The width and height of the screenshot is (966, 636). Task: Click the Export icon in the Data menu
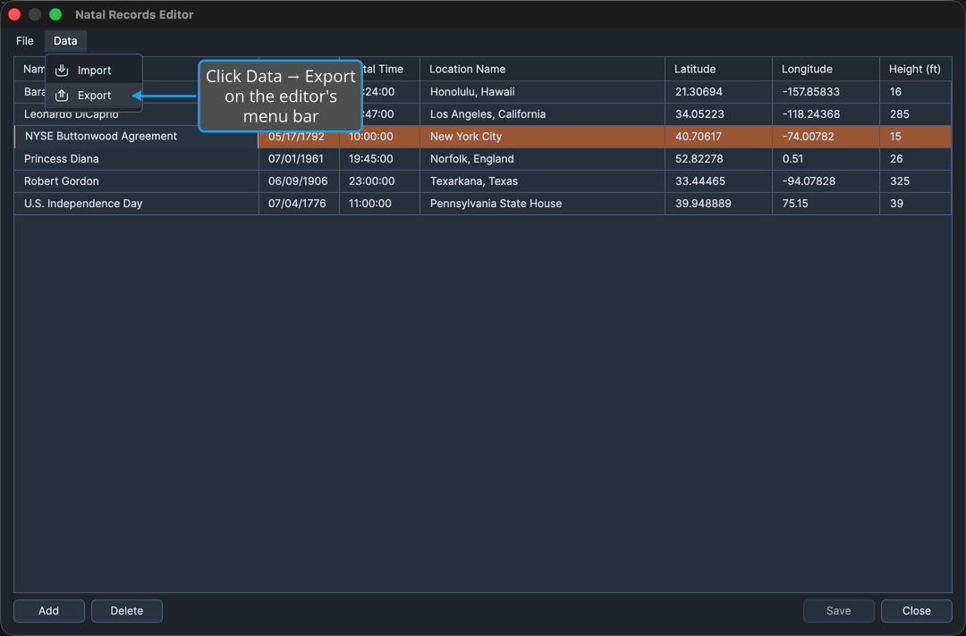coord(62,96)
